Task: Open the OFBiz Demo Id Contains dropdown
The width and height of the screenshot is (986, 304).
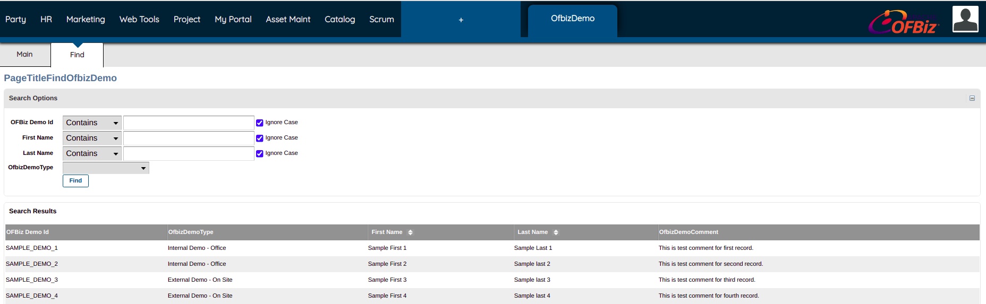Action: (92, 123)
